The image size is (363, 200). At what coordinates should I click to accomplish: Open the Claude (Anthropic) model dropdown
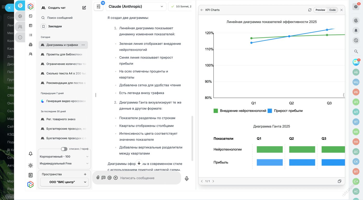(x=136, y=6)
